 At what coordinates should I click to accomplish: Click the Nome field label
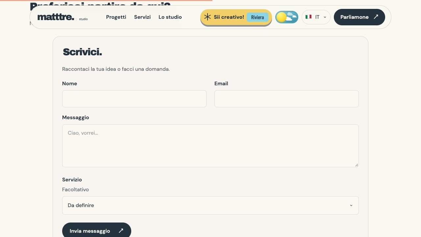(70, 84)
